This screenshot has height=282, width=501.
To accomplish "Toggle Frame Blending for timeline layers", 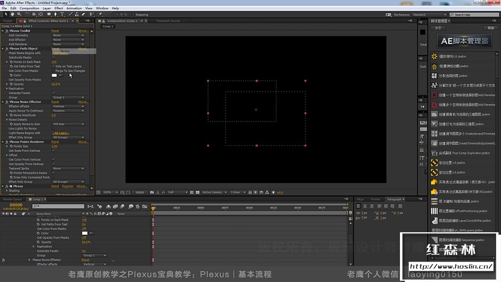I will click(115, 207).
